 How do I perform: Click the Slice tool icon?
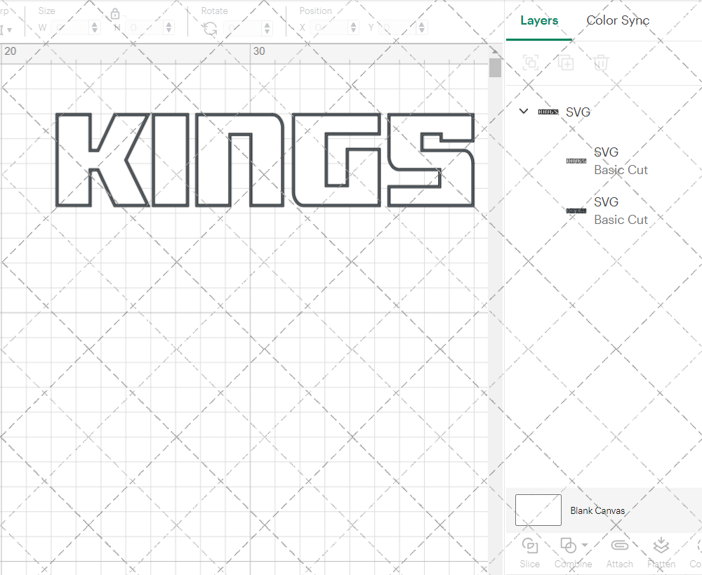530,546
